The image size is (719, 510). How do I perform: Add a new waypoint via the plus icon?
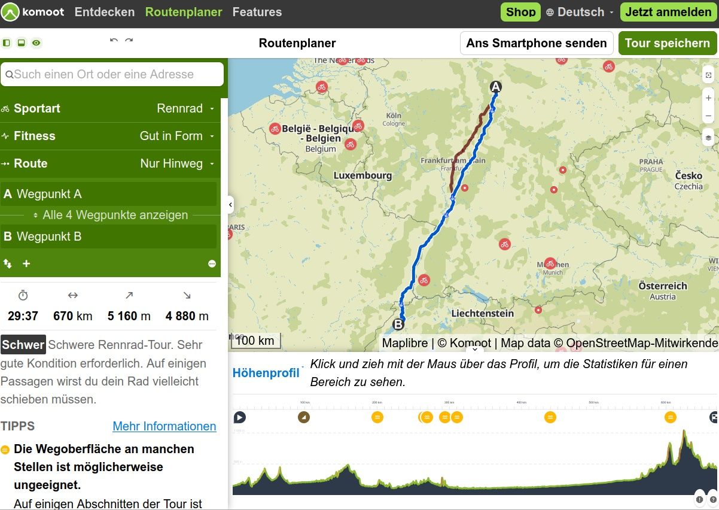pos(26,263)
